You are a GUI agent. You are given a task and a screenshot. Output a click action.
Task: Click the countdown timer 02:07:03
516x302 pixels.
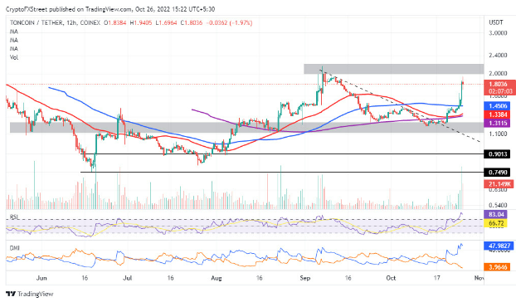500,91
